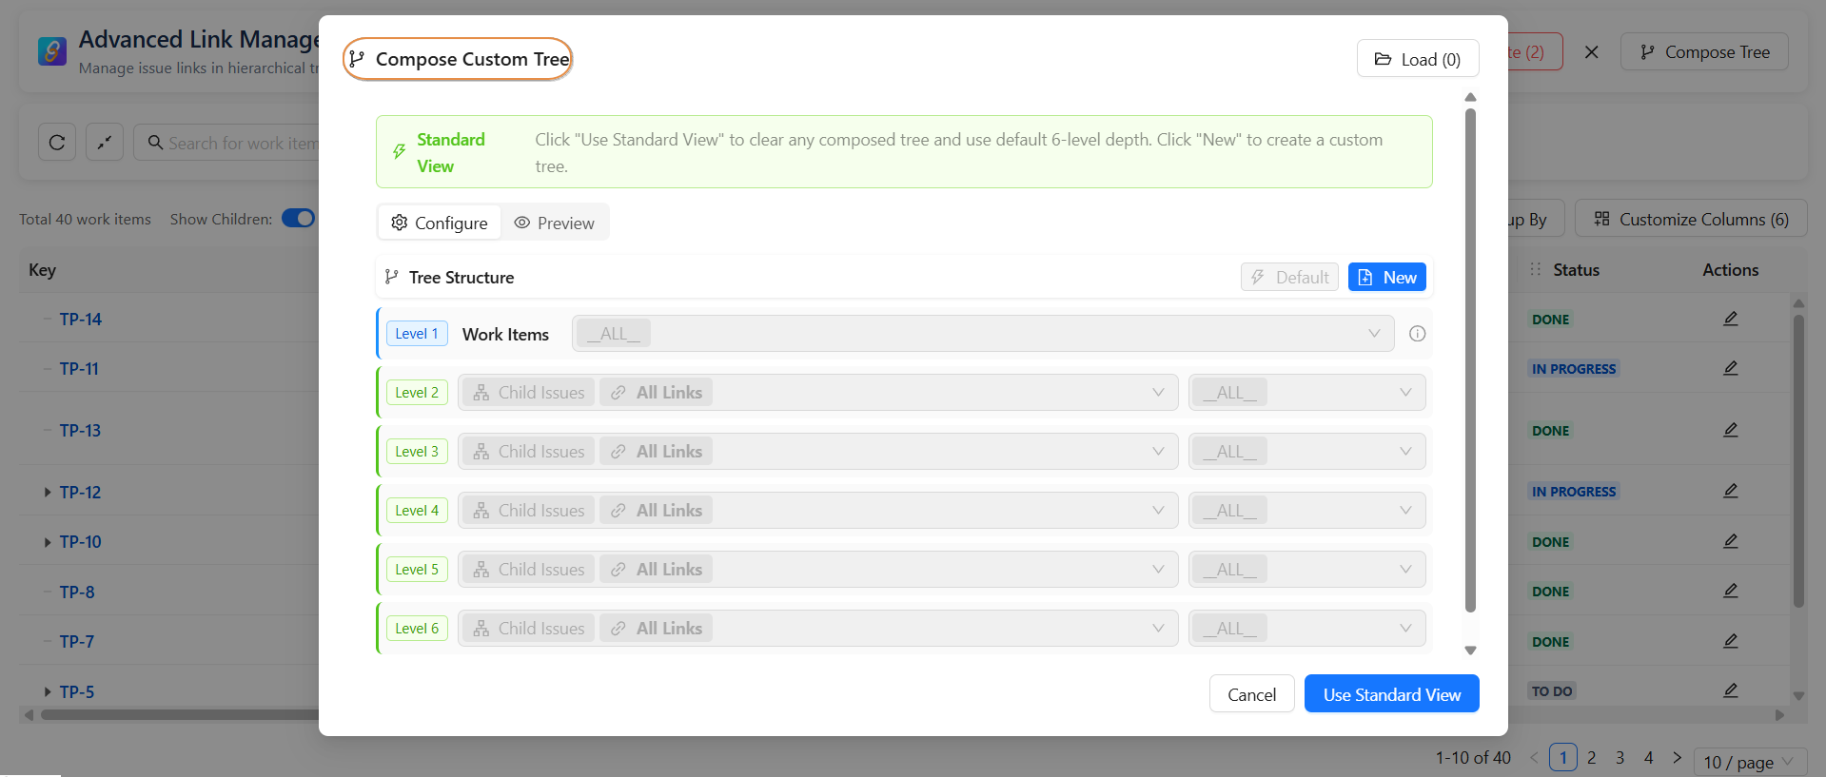Click Level 4 Child Issues tag
1826x777 pixels.
(x=528, y=511)
